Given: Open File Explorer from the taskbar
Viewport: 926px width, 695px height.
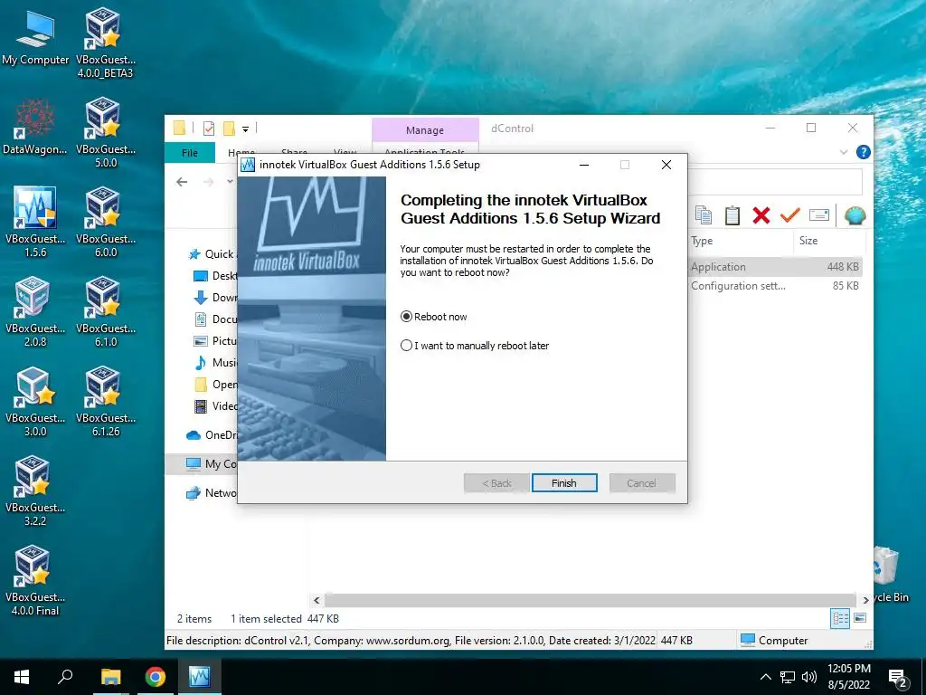Looking at the screenshot, I should pos(110,677).
